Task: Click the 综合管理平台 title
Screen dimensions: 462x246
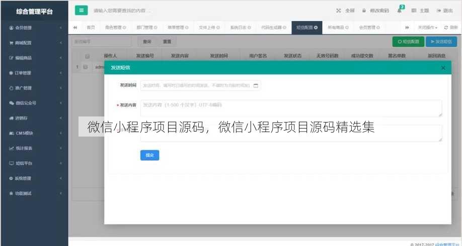Action: [34, 12]
